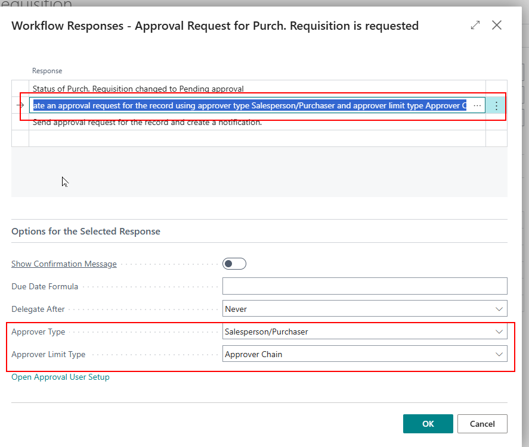
Task: Click the Show Confirmation Message label
Action: tap(64, 264)
